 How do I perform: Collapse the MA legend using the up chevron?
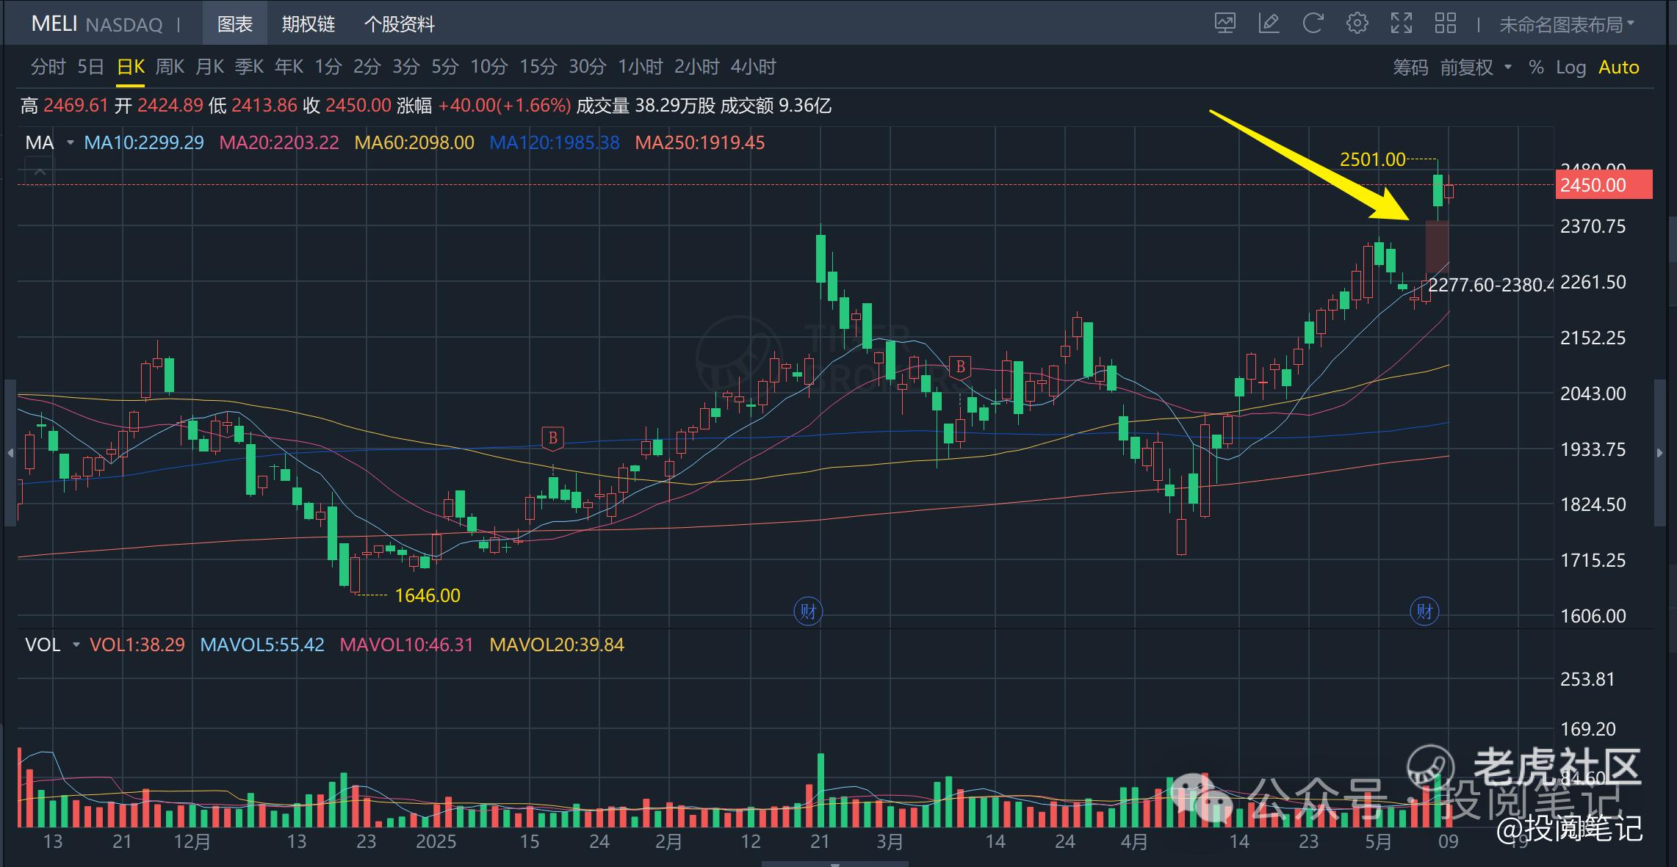(x=40, y=173)
